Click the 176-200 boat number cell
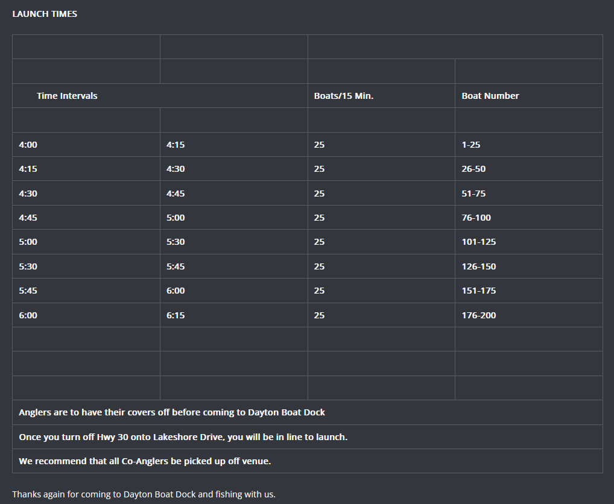Image resolution: width=614 pixels, height=504 pixels. pos(479,315)
